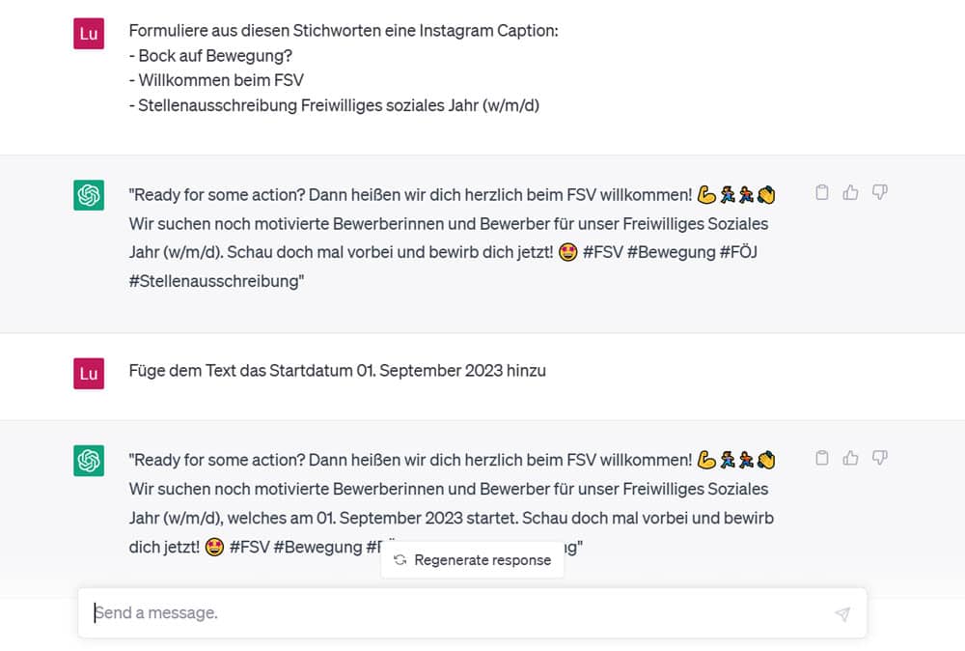Give a thumbs down to the first response
Viewport: 965px width, 651px height.
tap(879, 192)
